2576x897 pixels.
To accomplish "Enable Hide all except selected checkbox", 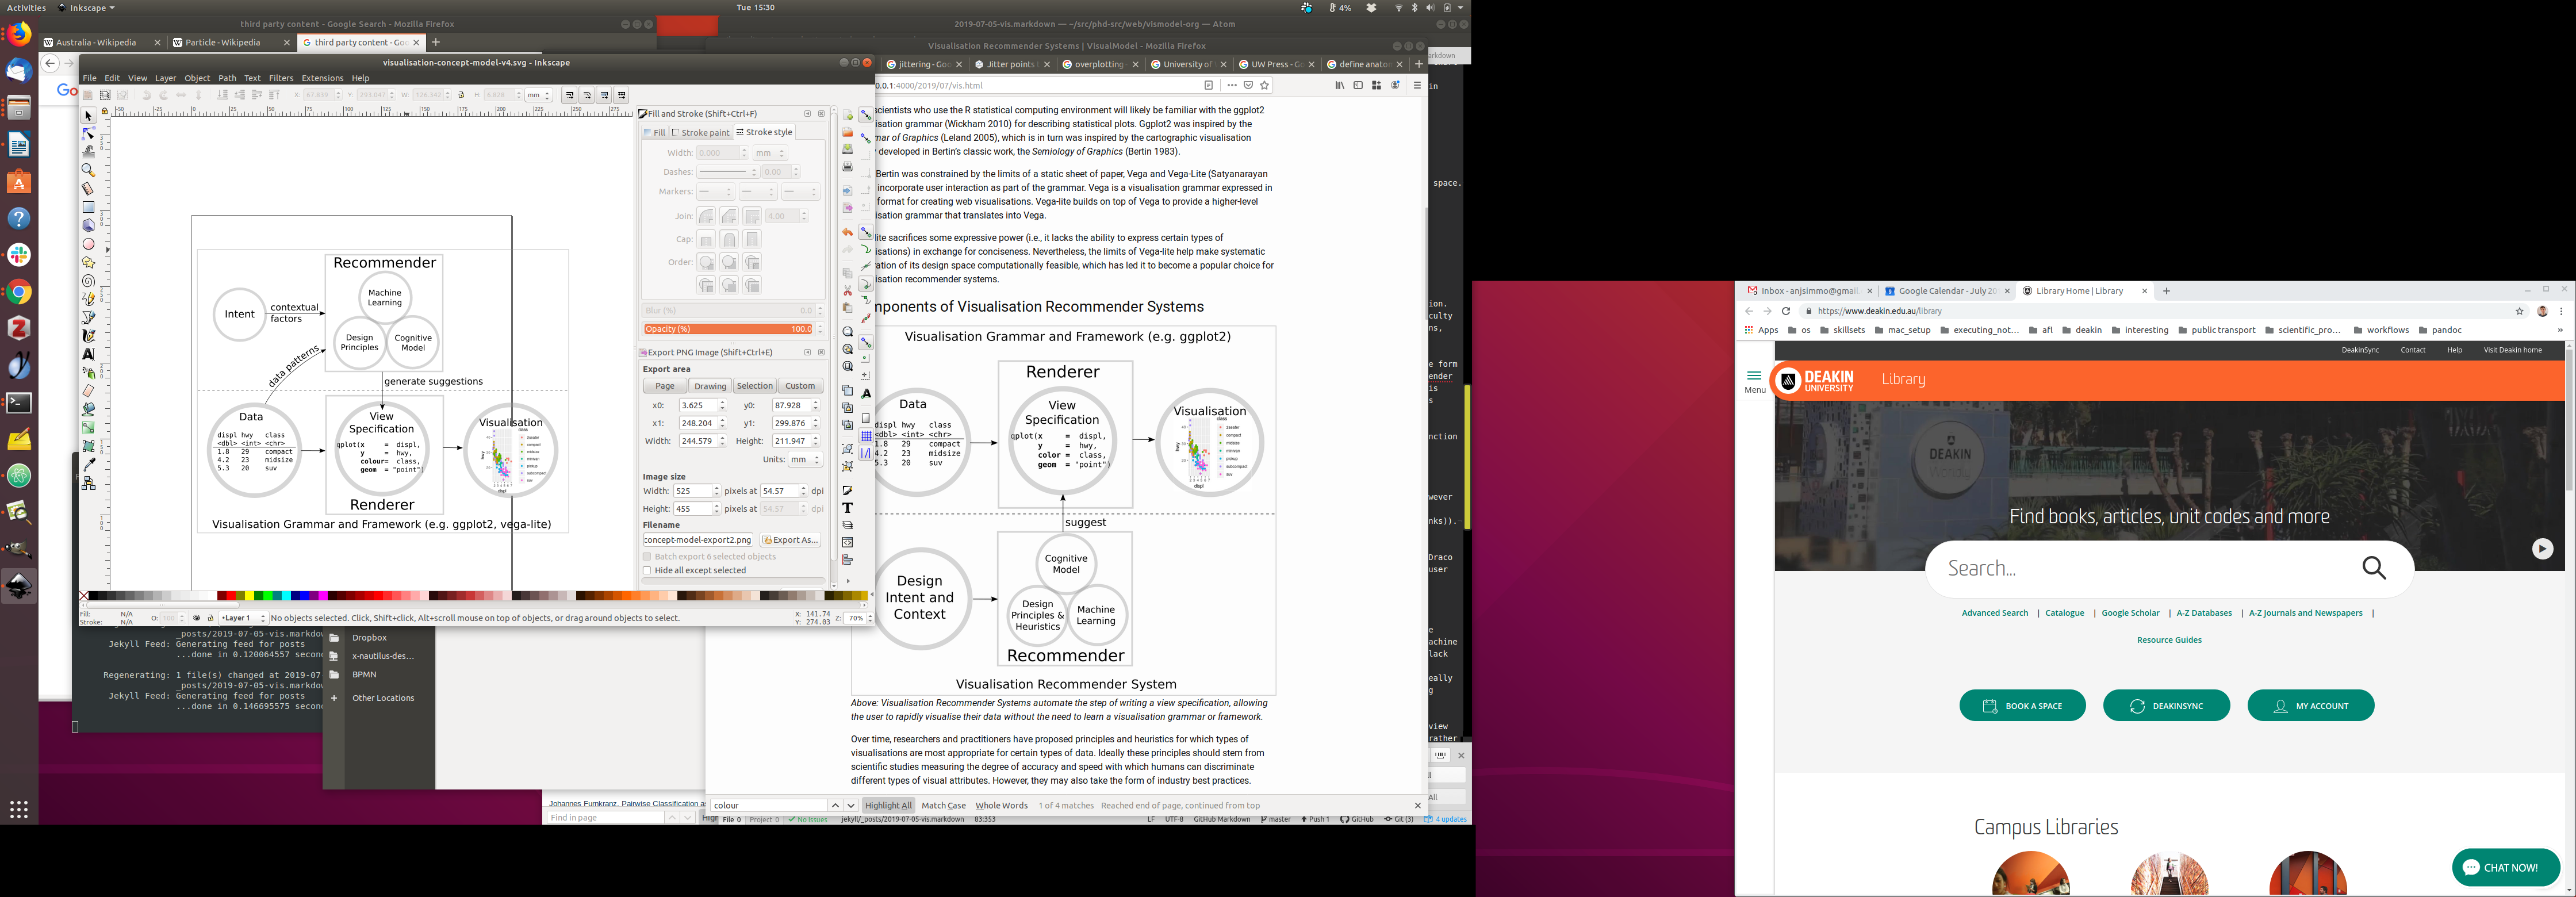I will [x=647, y=570].
